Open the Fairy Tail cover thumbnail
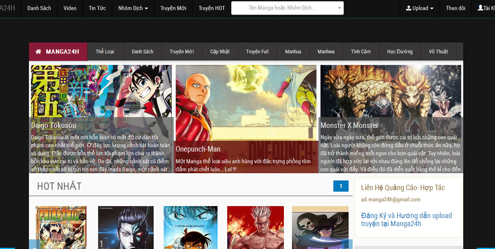 pos(61,227)
